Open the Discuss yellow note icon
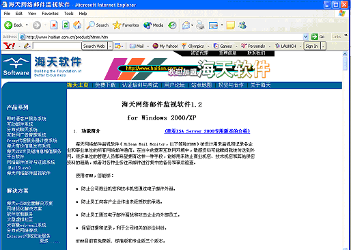Screen dimensions: 351x250 [230, 25]
